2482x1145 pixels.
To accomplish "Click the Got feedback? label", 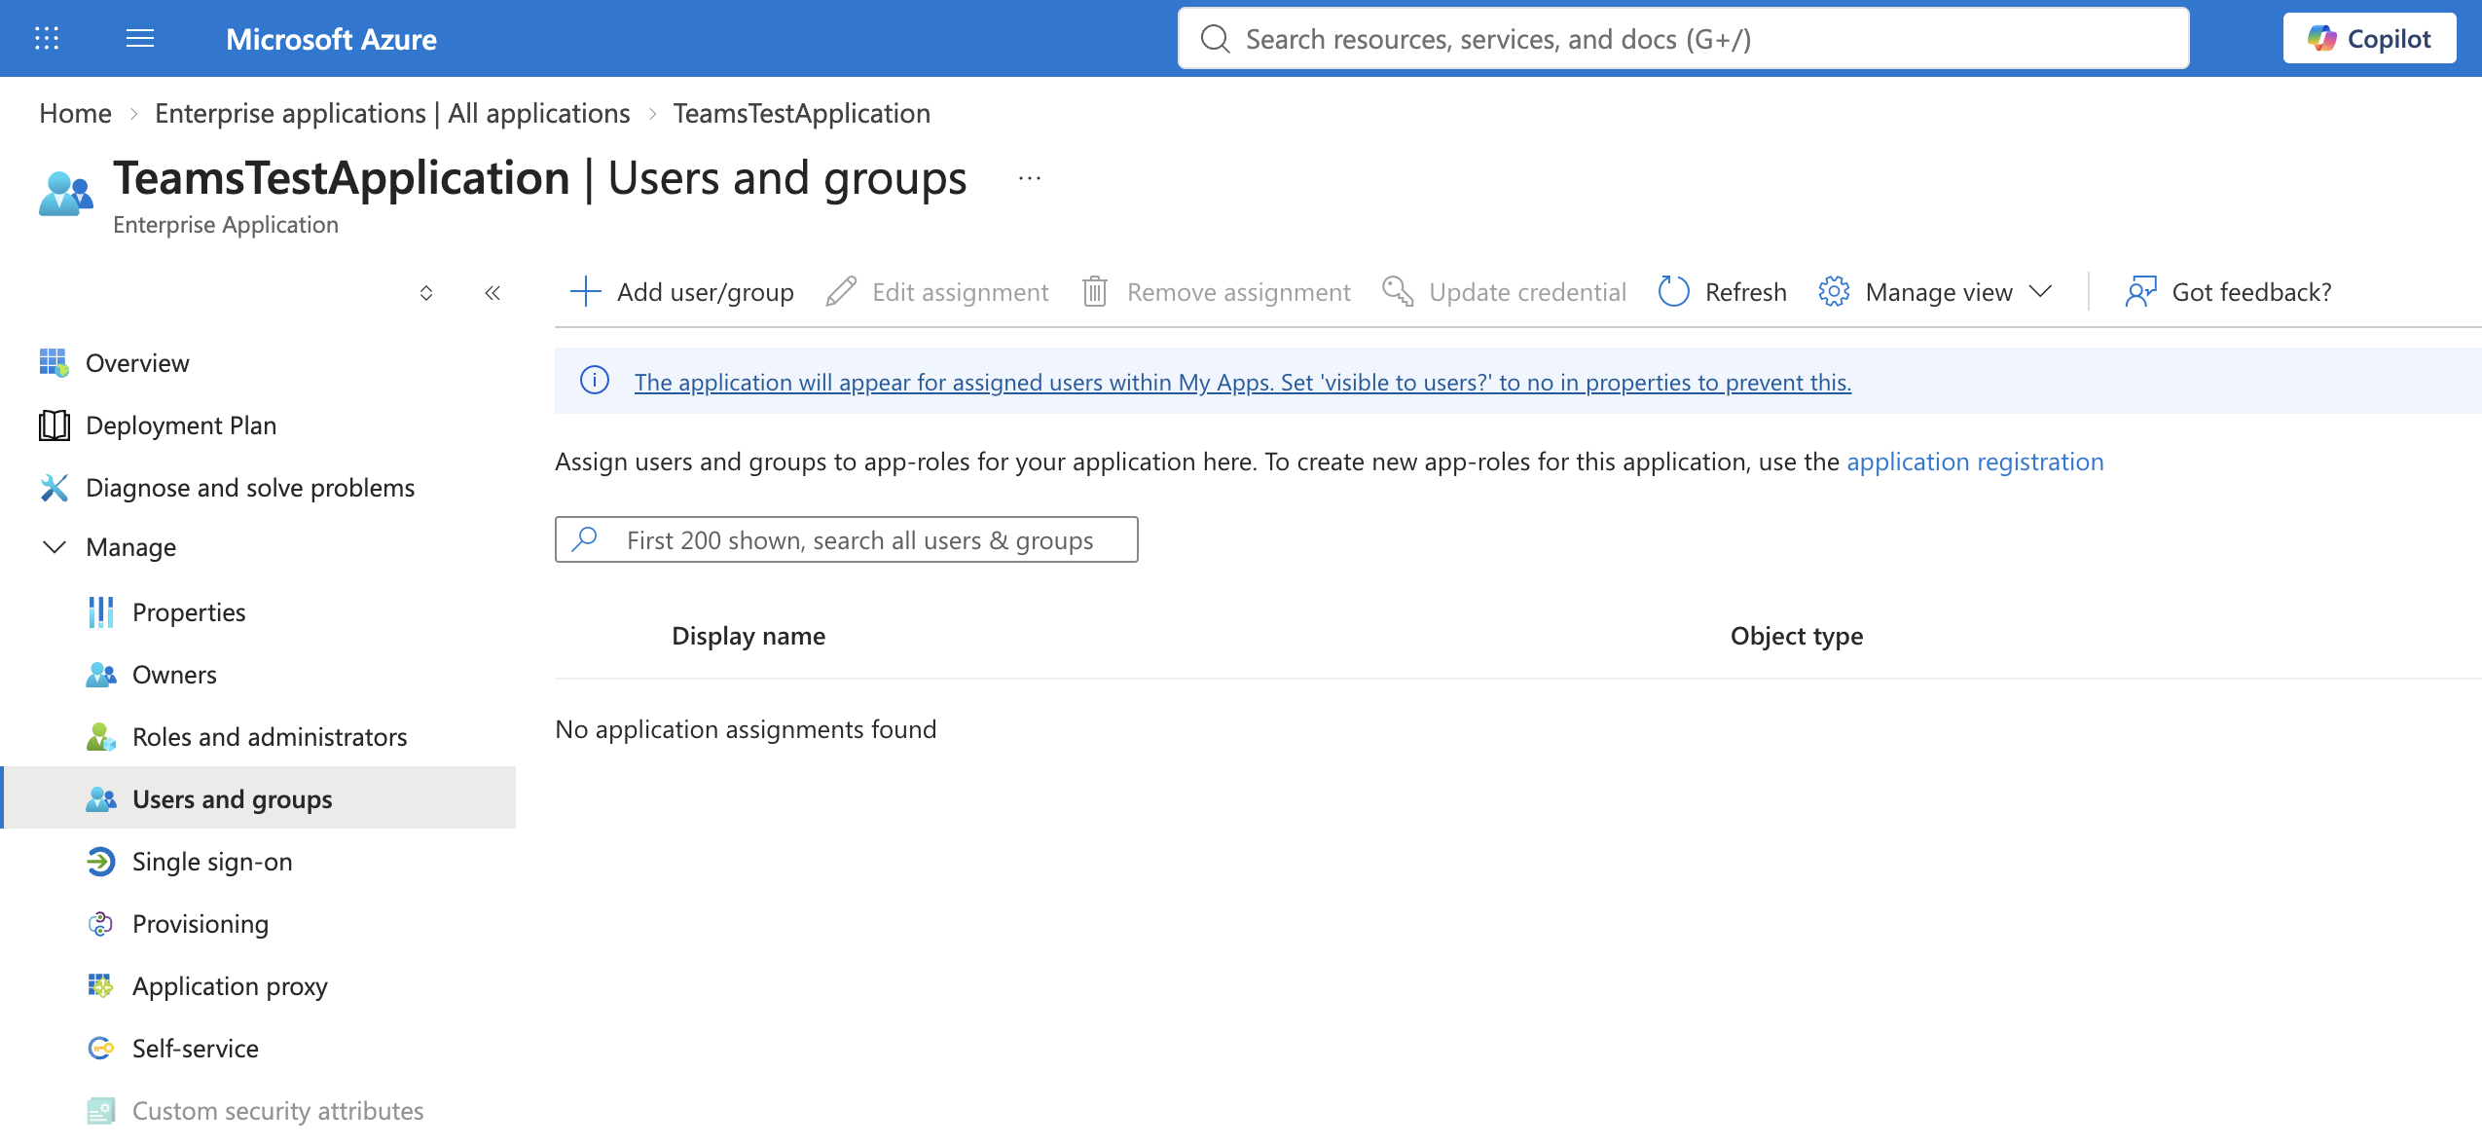I will point(2251,292).
